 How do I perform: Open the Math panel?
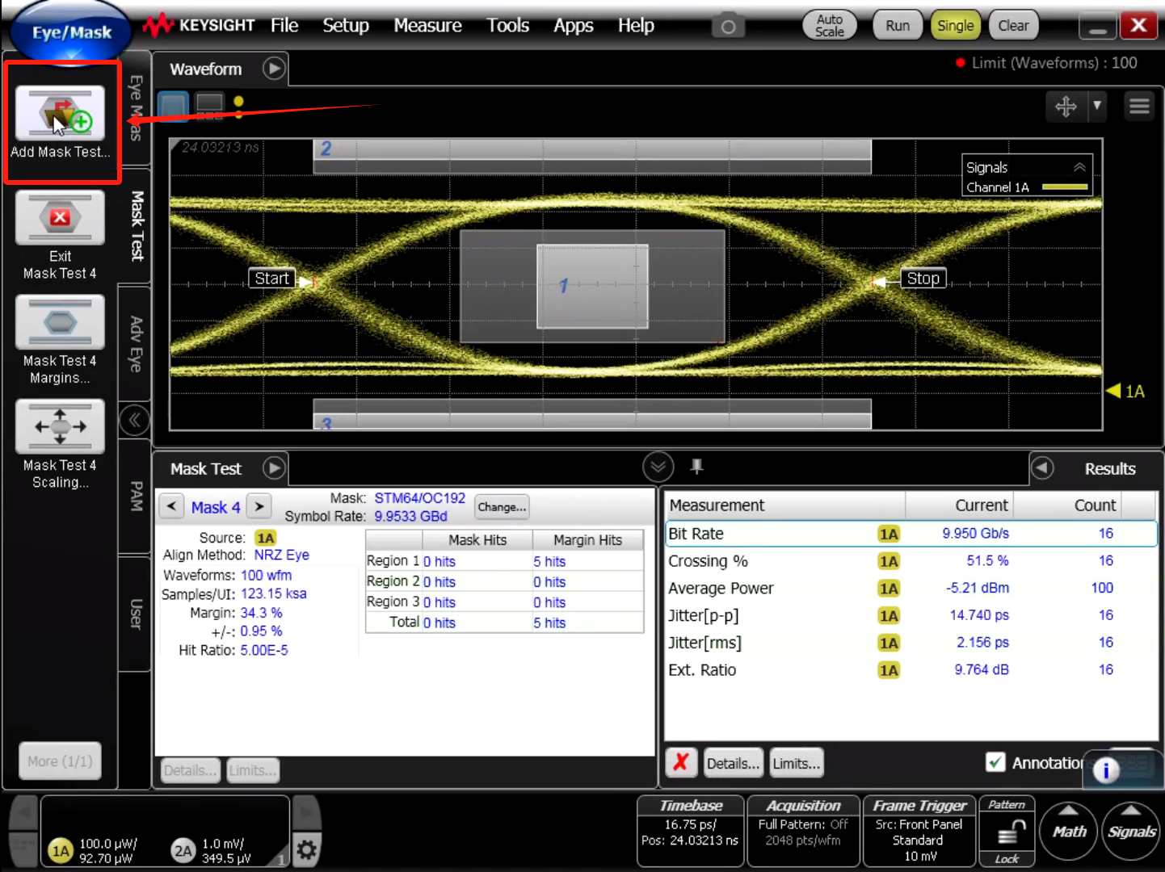click(x=1068, y=830)
